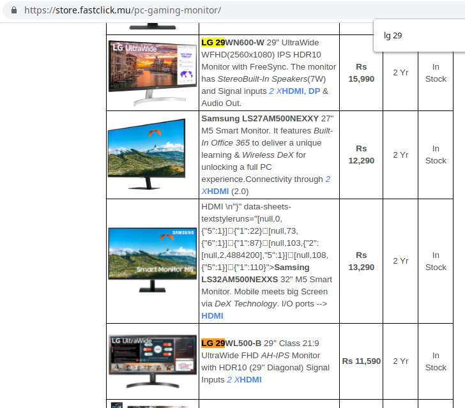This screenshot has height=408, width=465.
Task: Click the price 'Rs 12,290'
Action: 362,155
